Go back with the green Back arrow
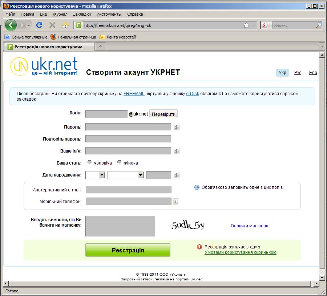This screenshot has width=327, height=296. point(11,25)
